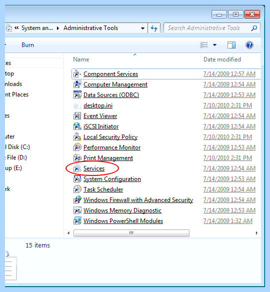Open the Services link
This screenshot has width=270, height=292.
pyautogui.click(x=94, y=168)
